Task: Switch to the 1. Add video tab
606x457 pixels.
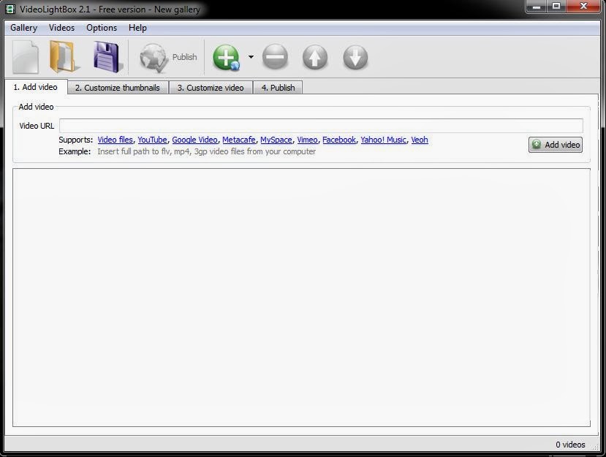Action: tap(36, 87)
